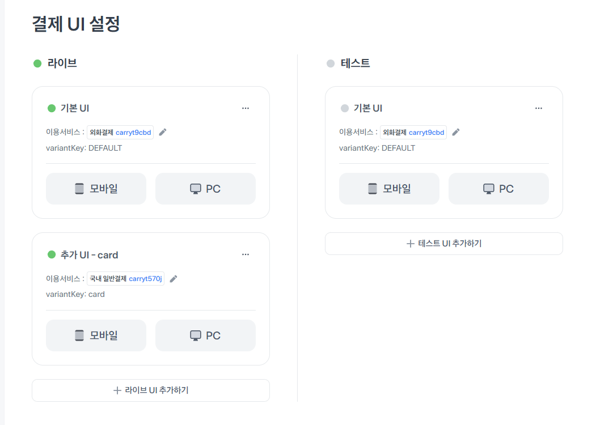613x425 pixels.
Task: Click the 테스트 UI 추가하기 button
Action: click(x=444, y=244)
